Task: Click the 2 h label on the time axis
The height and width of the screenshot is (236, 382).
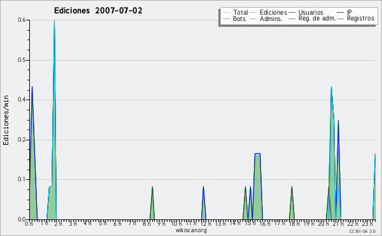Action: point(58,223)
